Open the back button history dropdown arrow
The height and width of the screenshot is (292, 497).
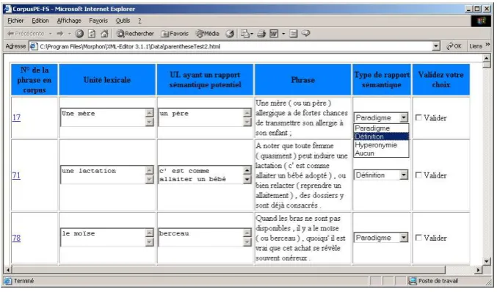[x=50, y=33]
